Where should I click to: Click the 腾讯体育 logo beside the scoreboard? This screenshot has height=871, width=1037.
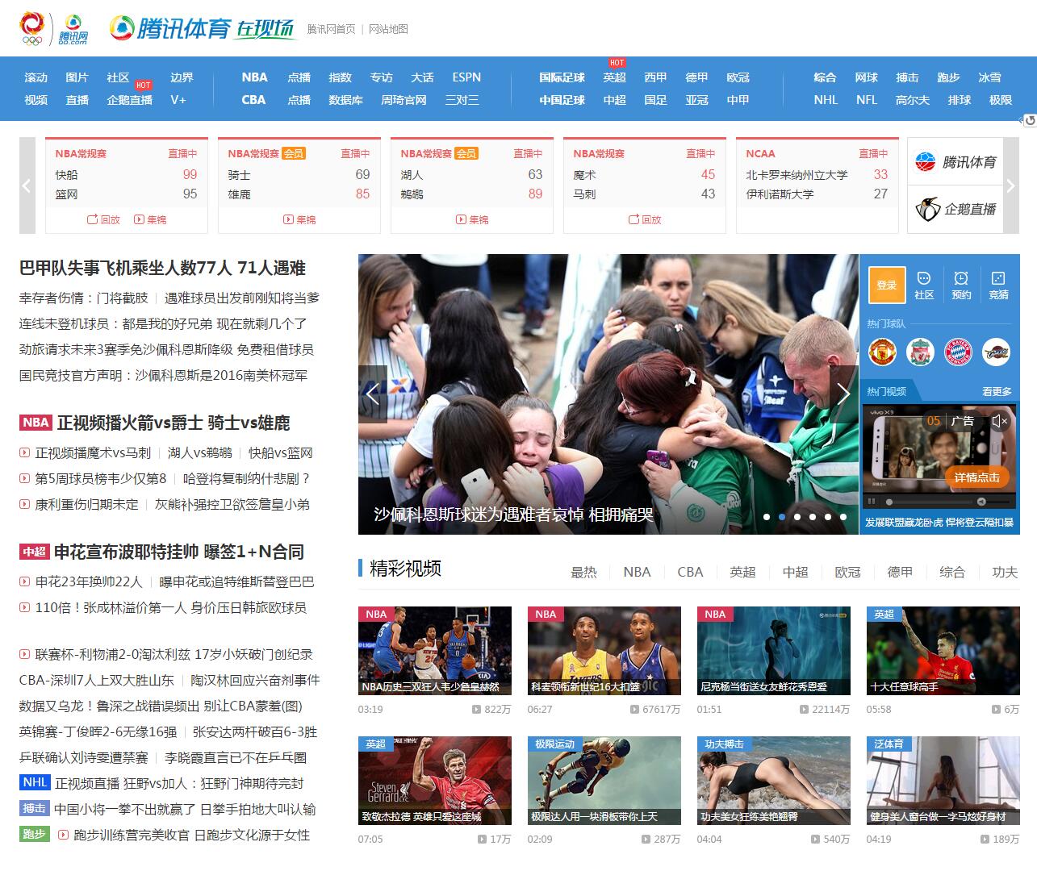[x=955, y=162]
